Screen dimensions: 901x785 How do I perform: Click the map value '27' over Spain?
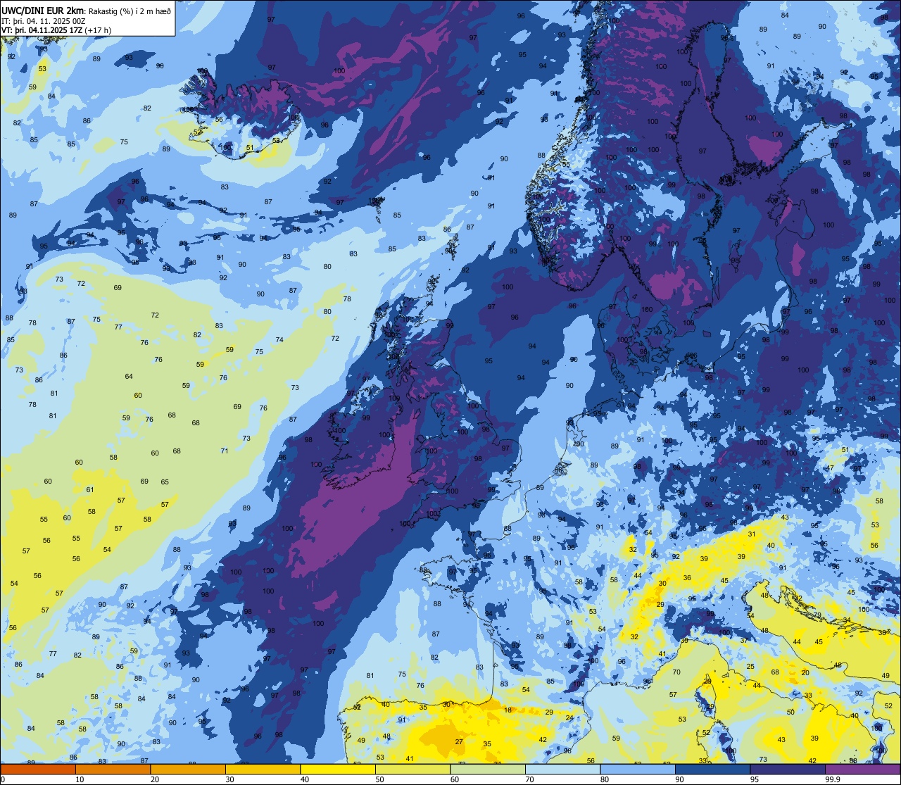(459, 741)
